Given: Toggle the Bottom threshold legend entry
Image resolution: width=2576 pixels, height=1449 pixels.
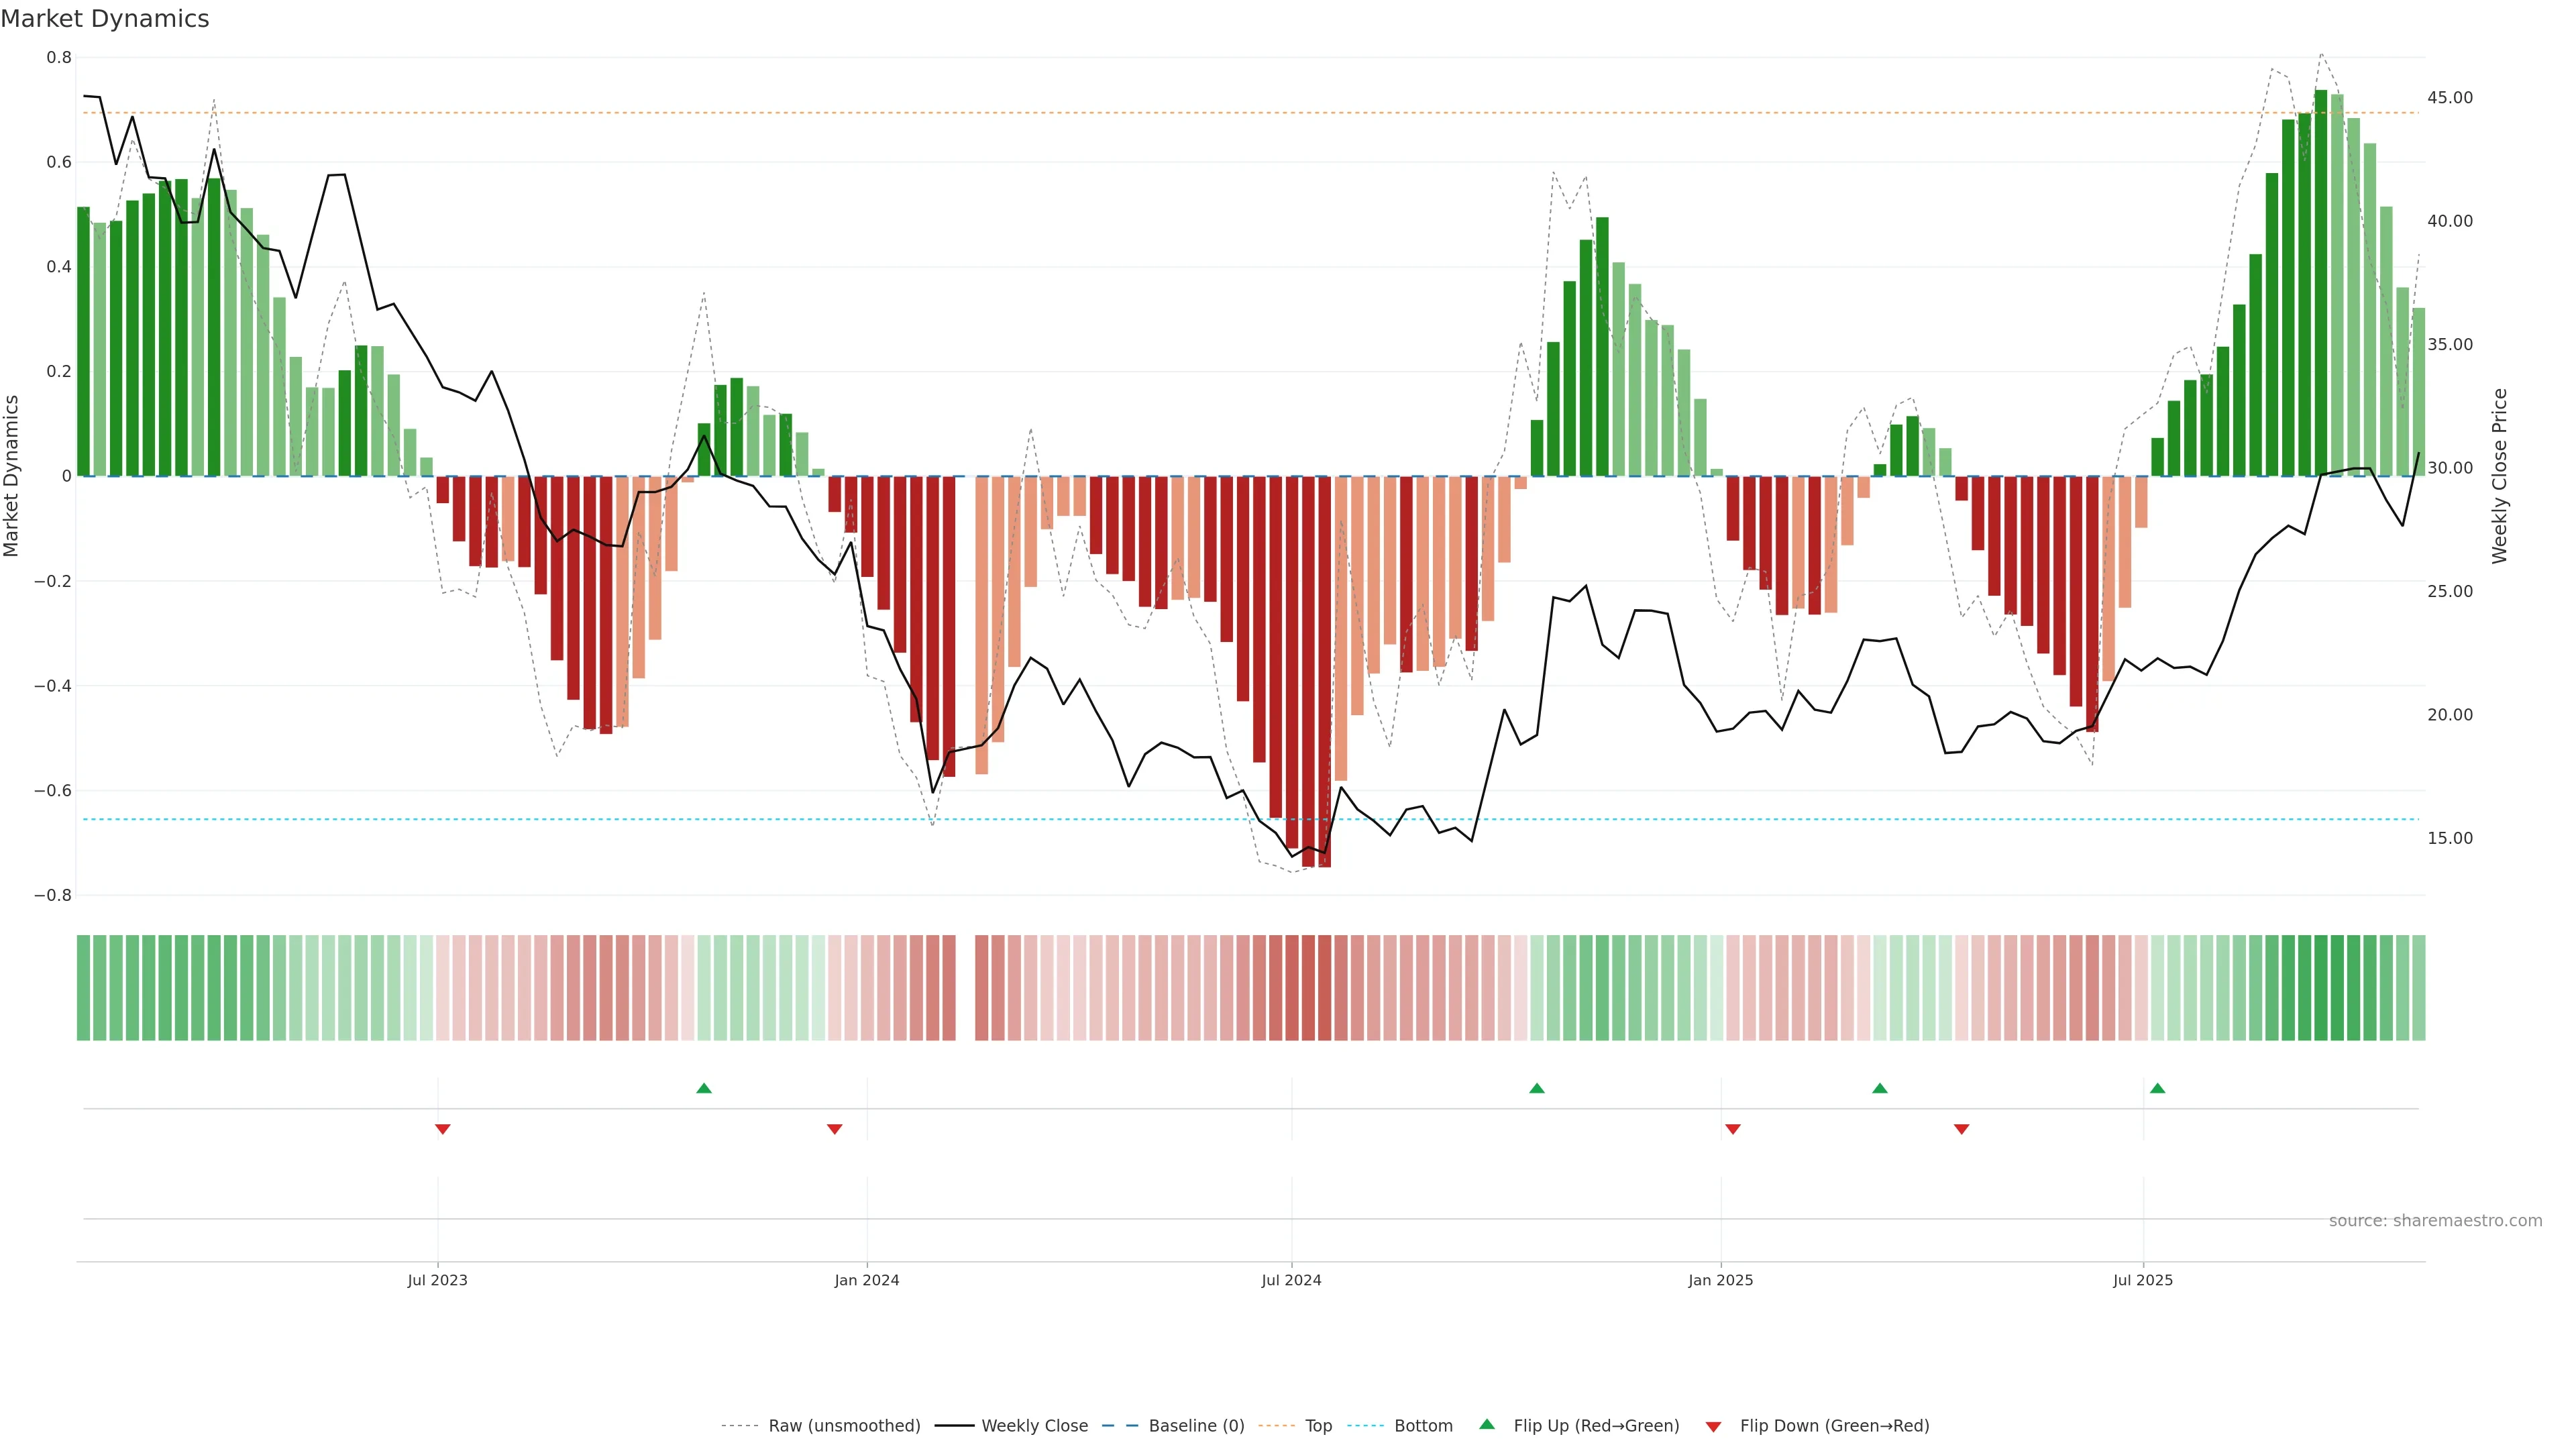Looking at the screenshot, I should click(1423, 1426).
